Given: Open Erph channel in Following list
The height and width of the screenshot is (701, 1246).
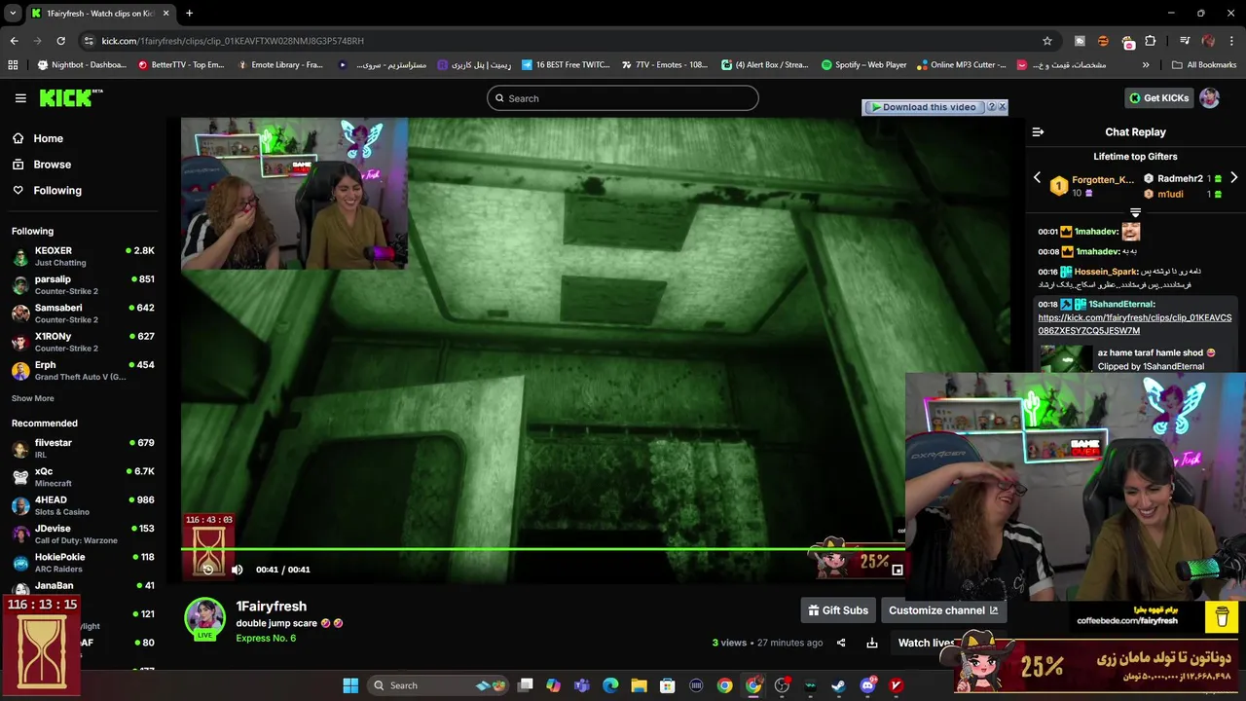Looking at the screenshot, I should click(83, 370).
